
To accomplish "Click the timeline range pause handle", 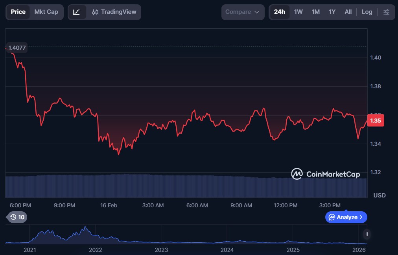I will pos(367,234).
